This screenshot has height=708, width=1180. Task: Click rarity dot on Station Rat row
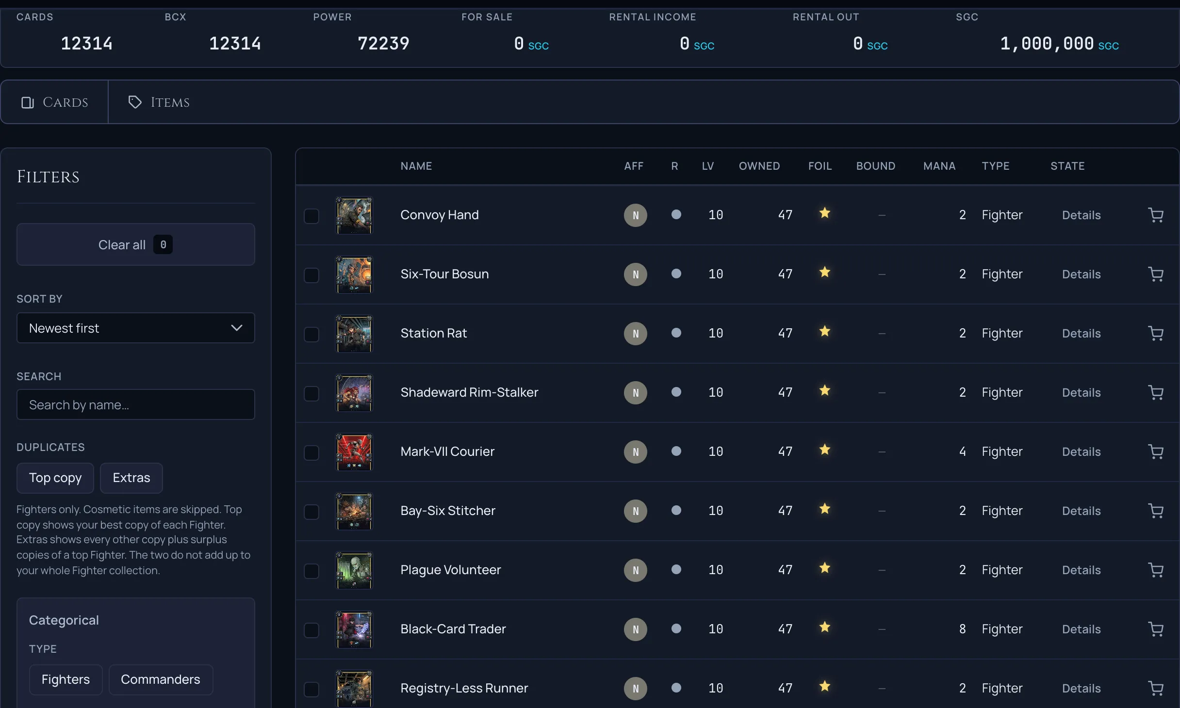[x=676, y=333]
